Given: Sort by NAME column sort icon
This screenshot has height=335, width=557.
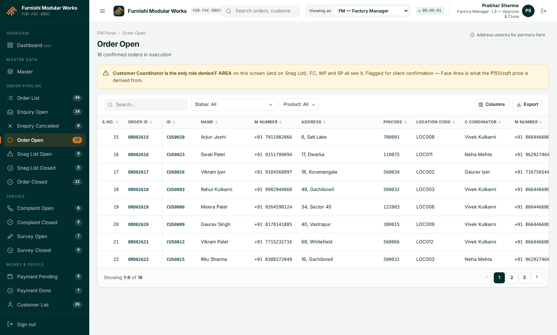Looking at the screenshot, I should [216, 122].
